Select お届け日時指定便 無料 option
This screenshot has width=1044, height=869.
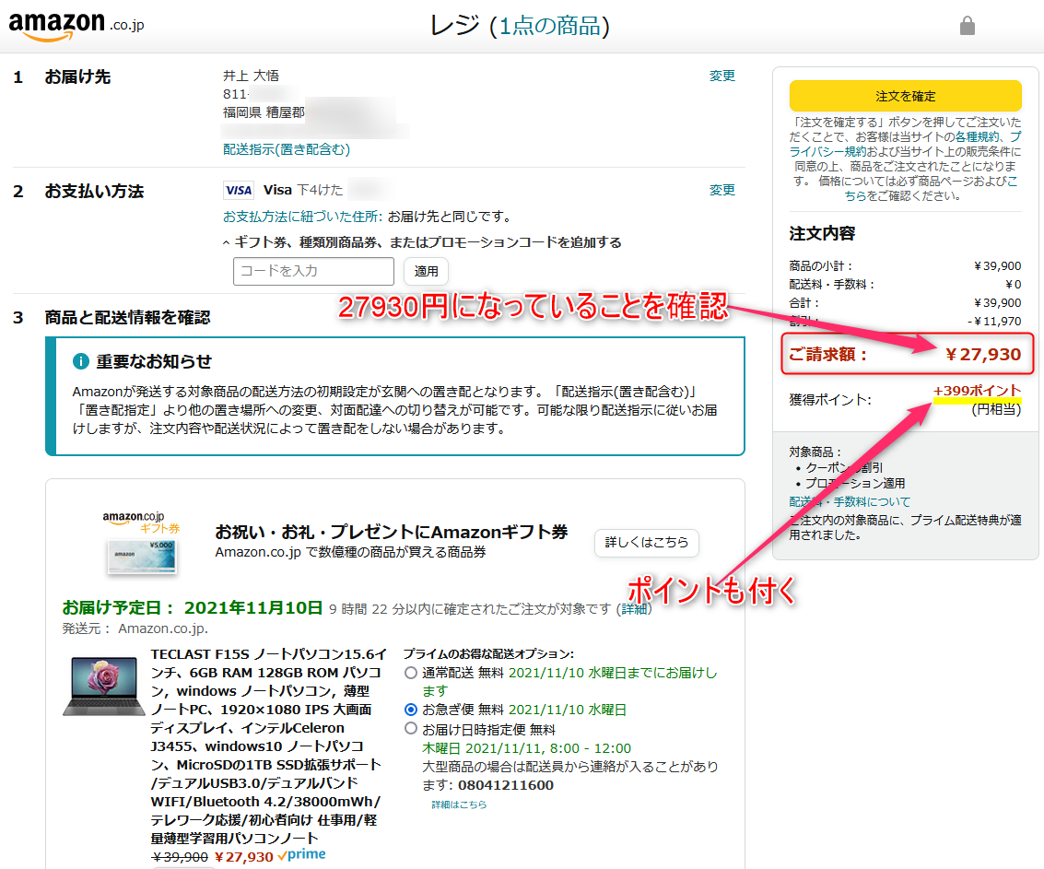(411, 729)
